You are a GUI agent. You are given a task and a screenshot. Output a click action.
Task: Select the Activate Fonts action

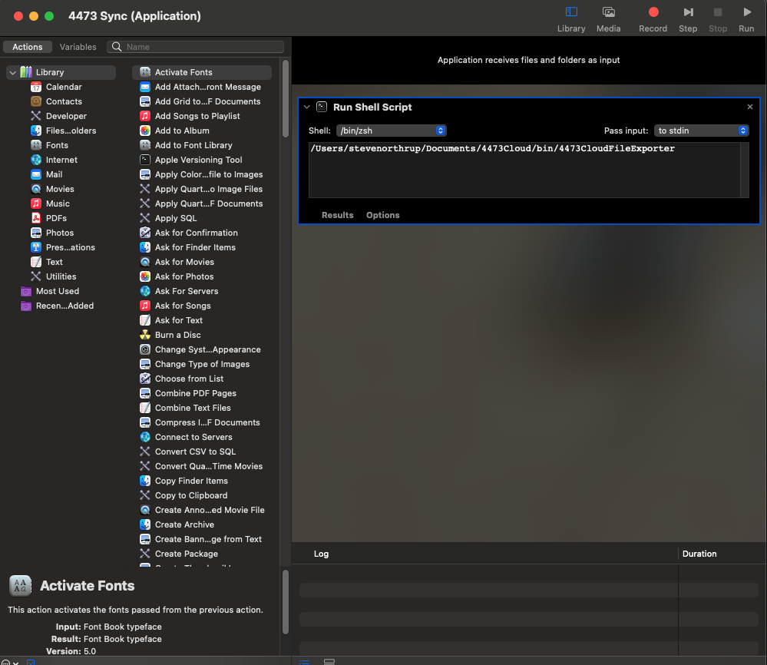pos(201,72)
